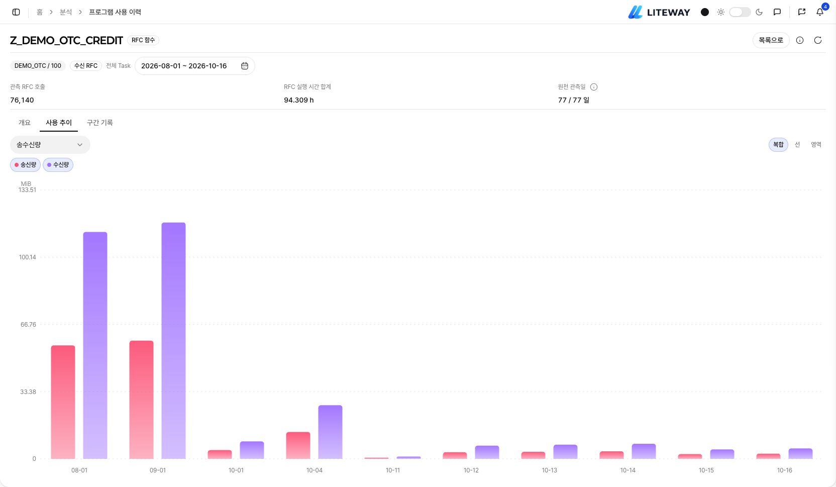Toggle the sidebar panel icon
This screenshot has height=487, width=836.
click(x=16, y=12)
